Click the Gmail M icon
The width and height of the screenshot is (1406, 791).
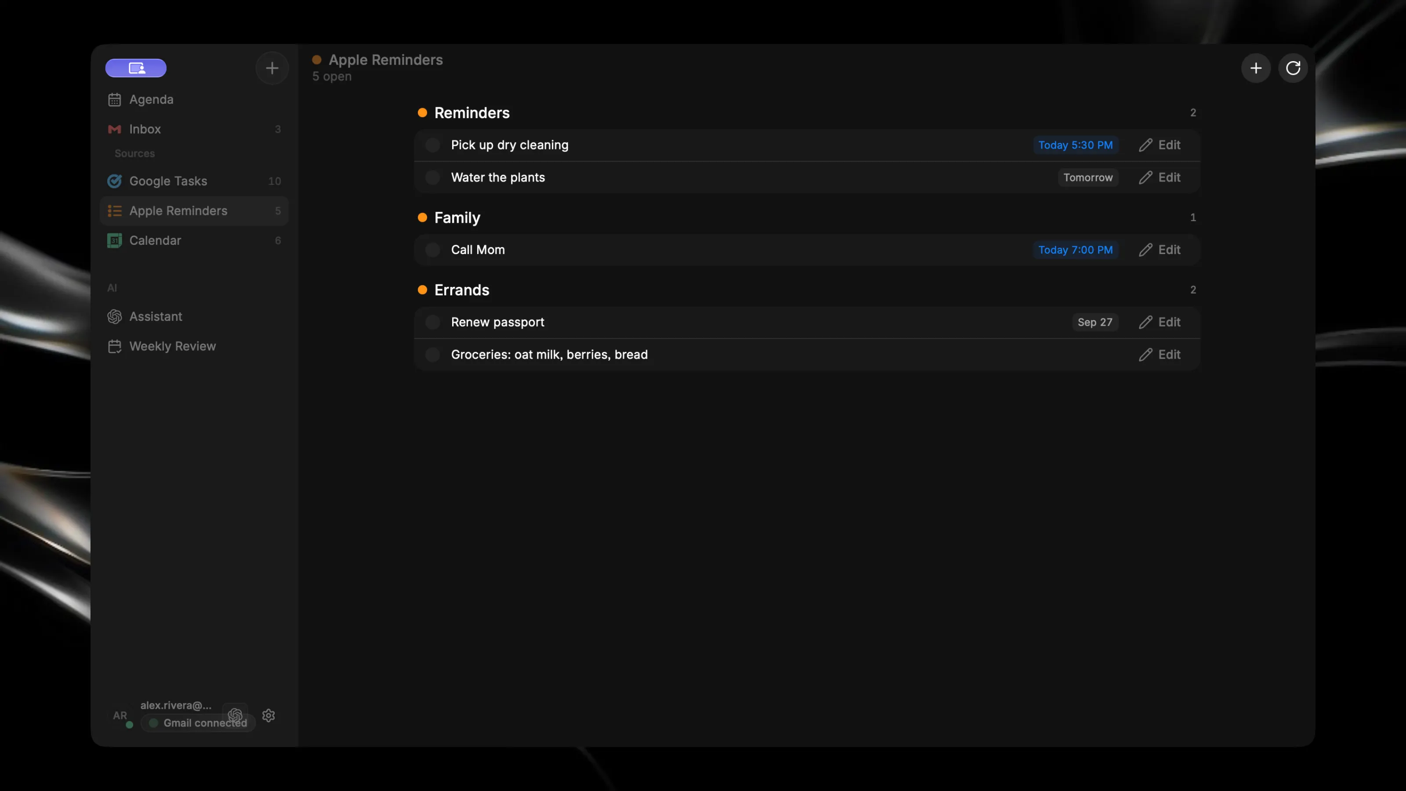114,129
